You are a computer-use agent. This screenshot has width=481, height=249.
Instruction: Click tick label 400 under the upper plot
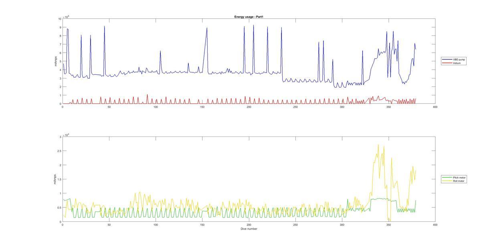click(x=435, y=107)
